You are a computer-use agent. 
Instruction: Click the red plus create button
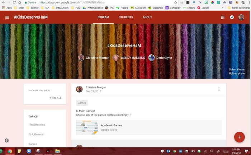239,137
